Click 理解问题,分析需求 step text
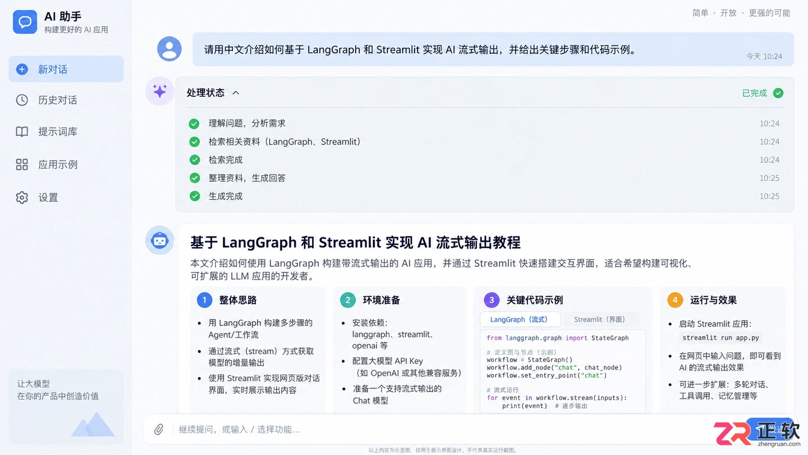808x455 pixels. coord(247,124)
